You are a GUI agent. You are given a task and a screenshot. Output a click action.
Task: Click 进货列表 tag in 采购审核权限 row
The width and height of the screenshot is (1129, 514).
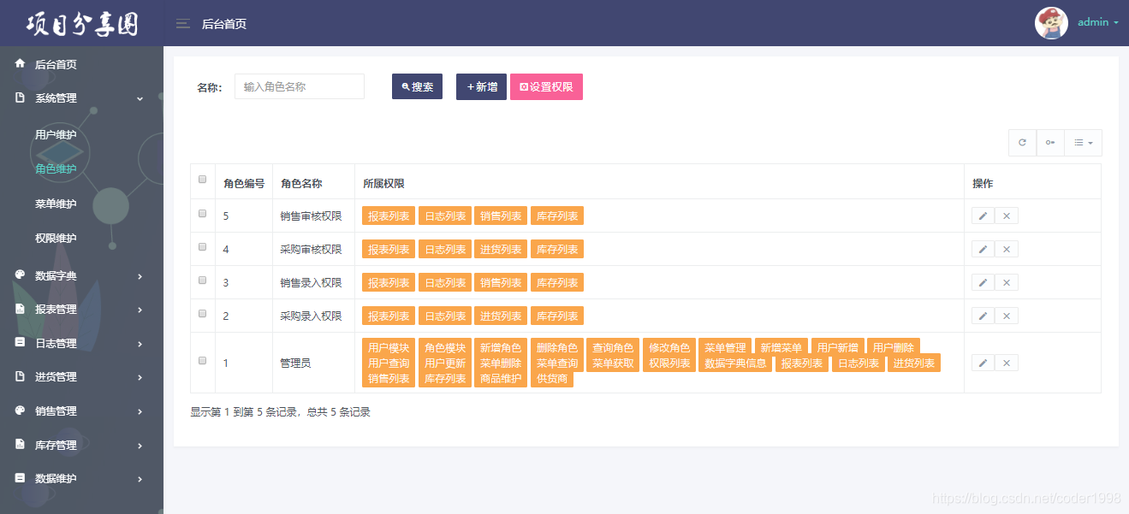pos(501,249)
